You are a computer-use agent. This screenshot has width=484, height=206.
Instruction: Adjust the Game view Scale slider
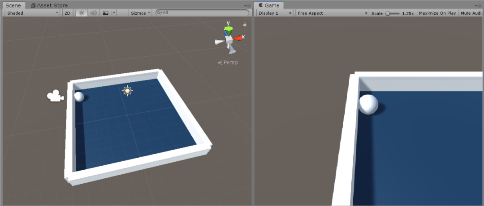(x=393, y=13)
